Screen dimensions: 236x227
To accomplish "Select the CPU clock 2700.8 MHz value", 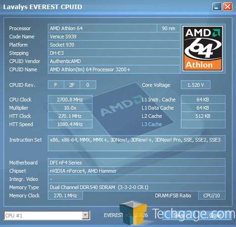I will click(70, 100).
